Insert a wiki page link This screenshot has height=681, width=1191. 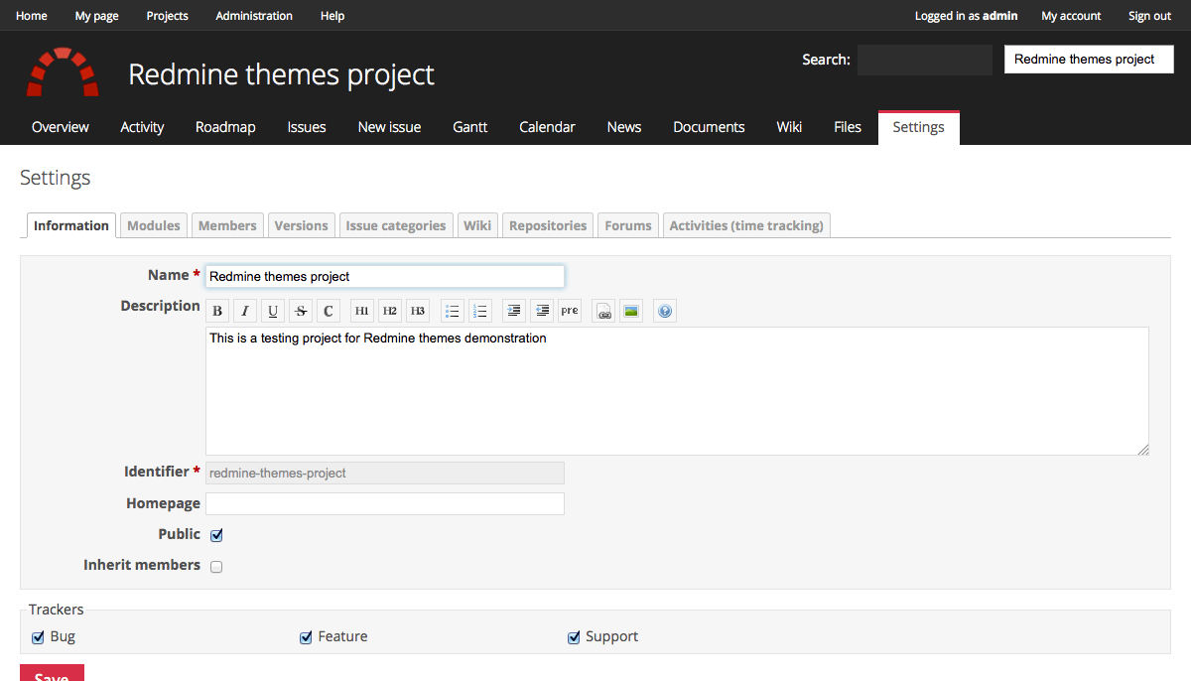(x=603, y=311)
